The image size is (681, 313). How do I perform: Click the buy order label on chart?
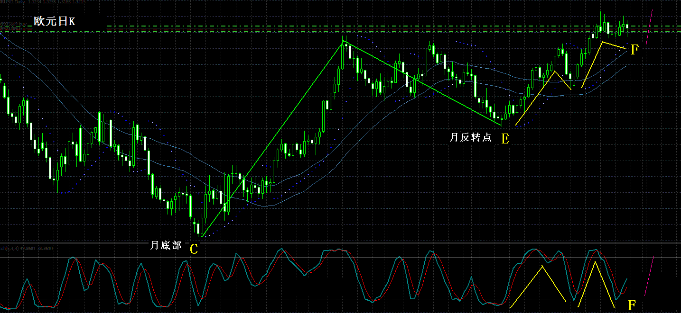pyautogui.click(x=14, y=23)
